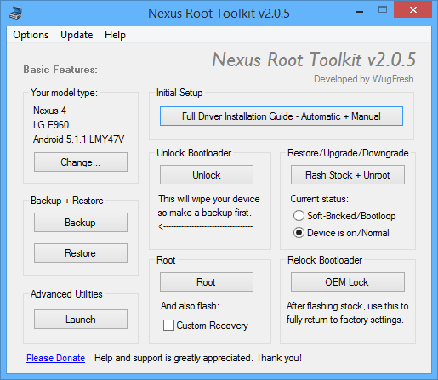Click the Root button
The image size is (438, 380).
click(x=207, y=282)
